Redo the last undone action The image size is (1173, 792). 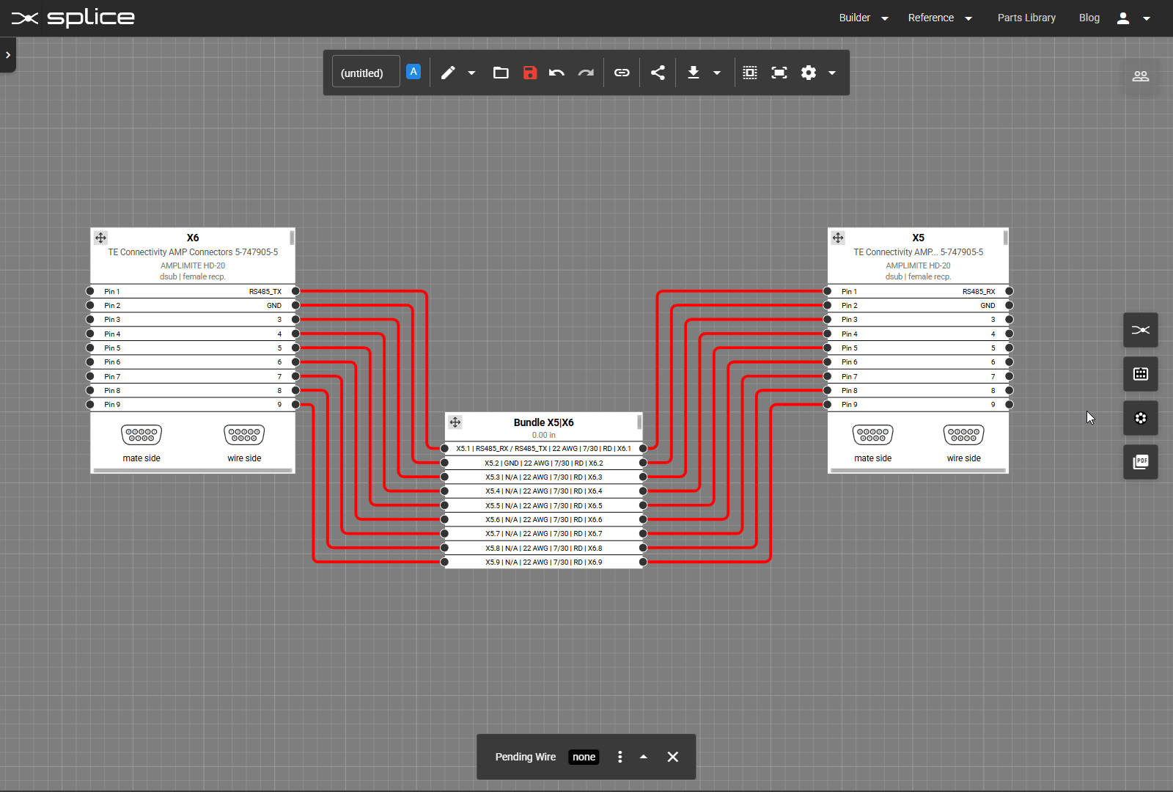tap(586, 73)
